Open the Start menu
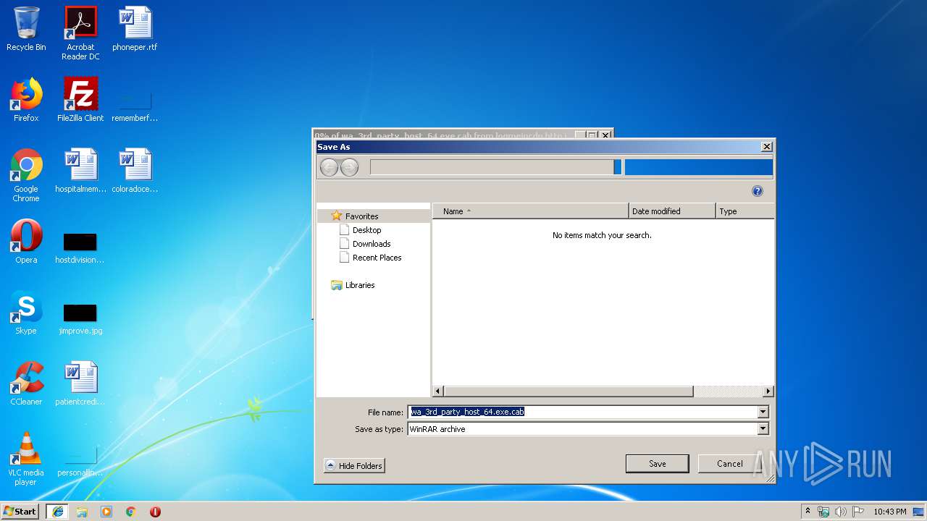The height and width of the screenshot is (521, 927). [x=20, y=511]
